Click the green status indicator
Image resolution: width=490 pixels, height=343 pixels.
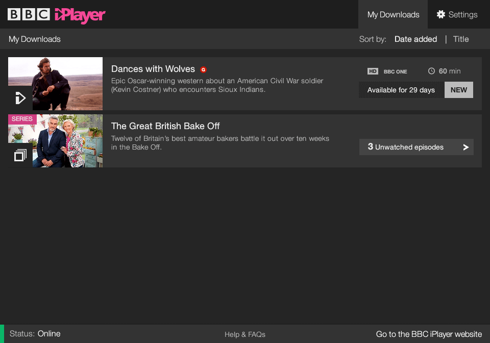[2, 334]
